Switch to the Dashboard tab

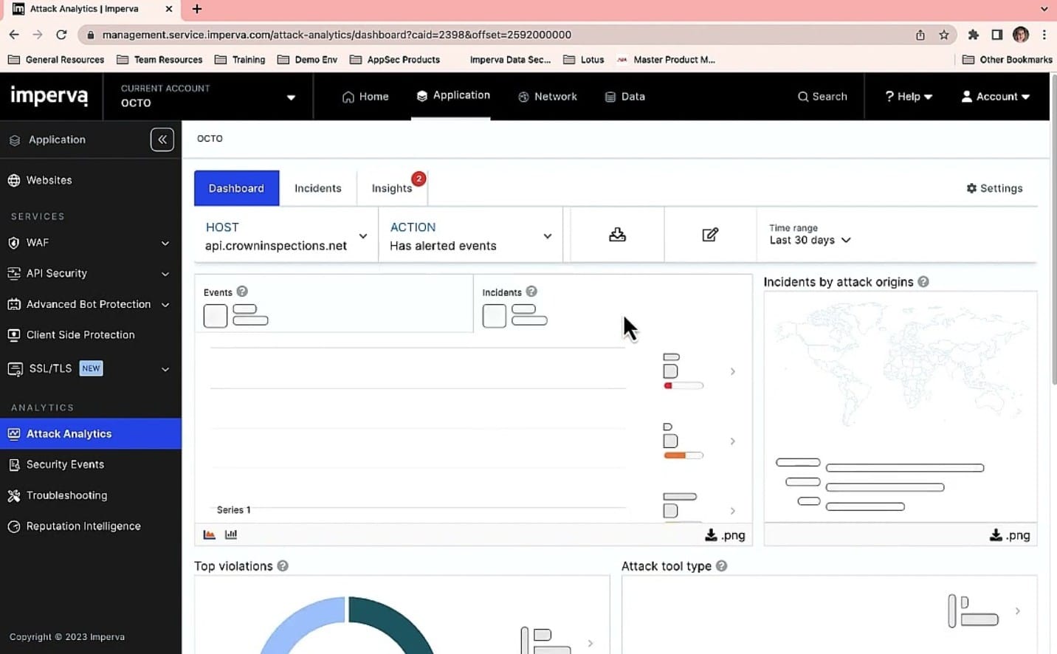click(x=236, y=188)
